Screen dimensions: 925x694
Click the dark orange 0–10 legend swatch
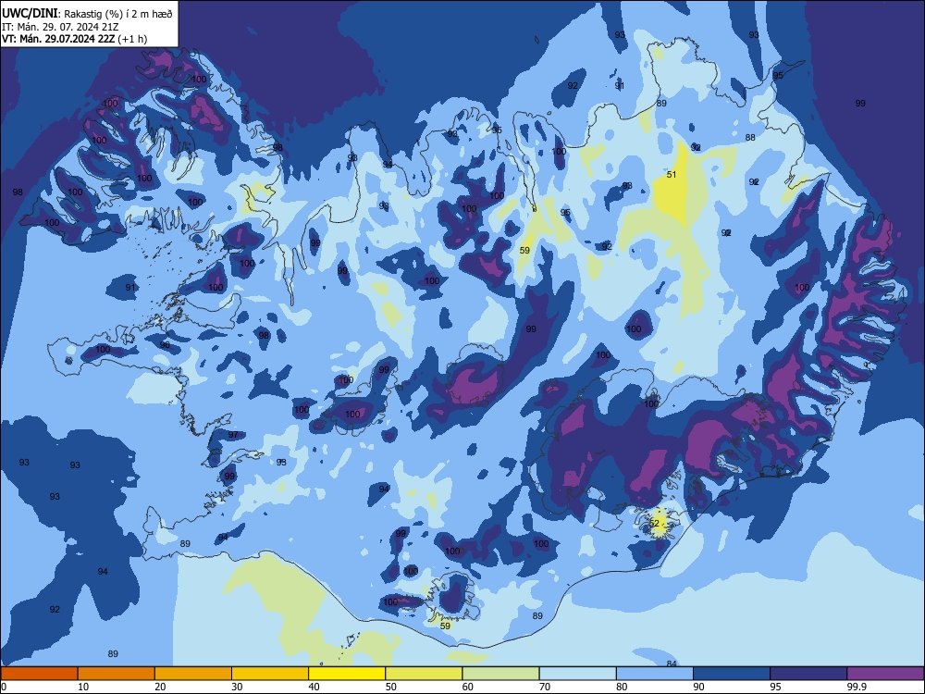click(x=39, y=674)
